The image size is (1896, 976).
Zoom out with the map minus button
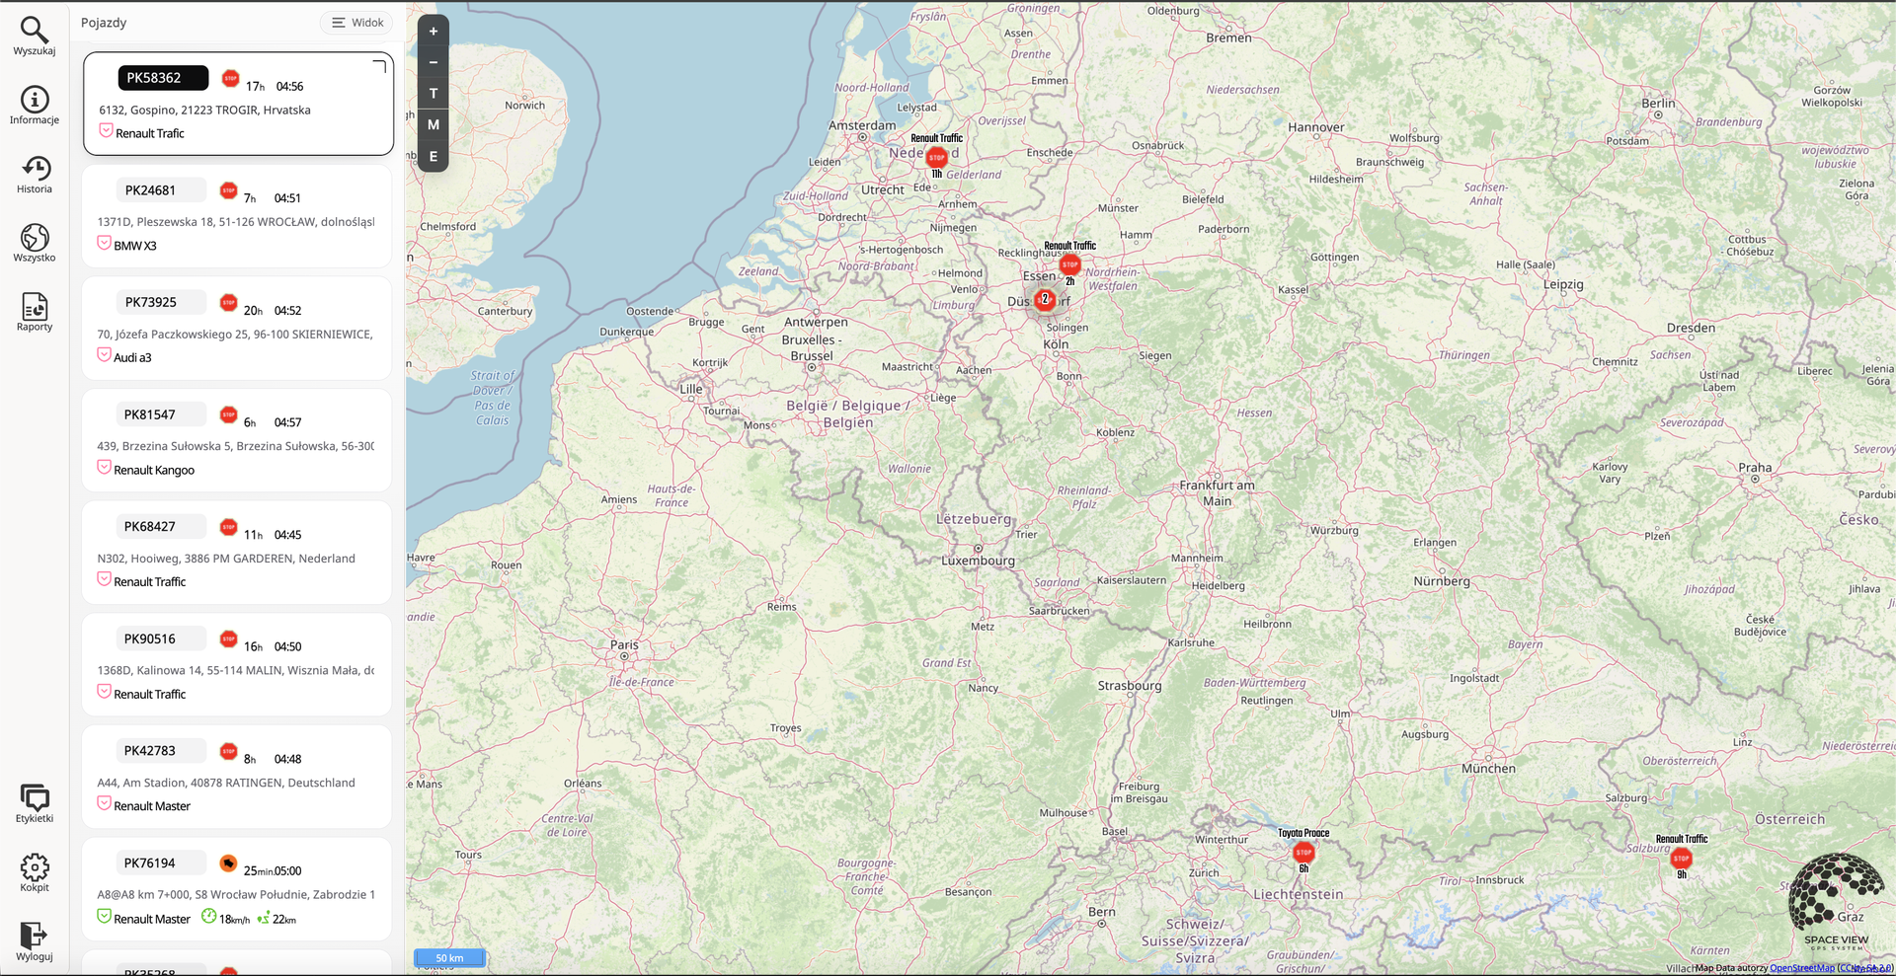434,62
